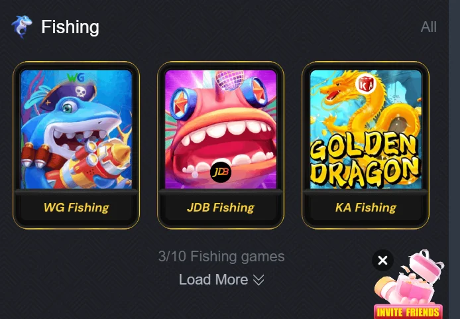Screen dimensions: 460x319
Task: Click the round black JDB logo
Action: coord(221,172)
